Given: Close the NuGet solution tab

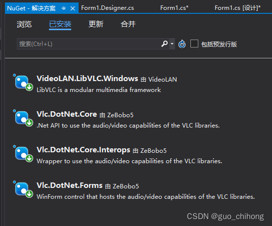Looking at the screenshot, I should (x=73, y=8).
